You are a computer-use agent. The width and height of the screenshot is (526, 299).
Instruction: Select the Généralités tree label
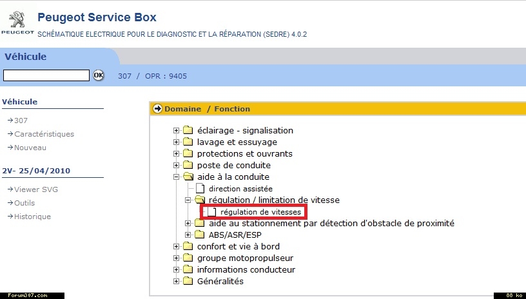[220, 281]
